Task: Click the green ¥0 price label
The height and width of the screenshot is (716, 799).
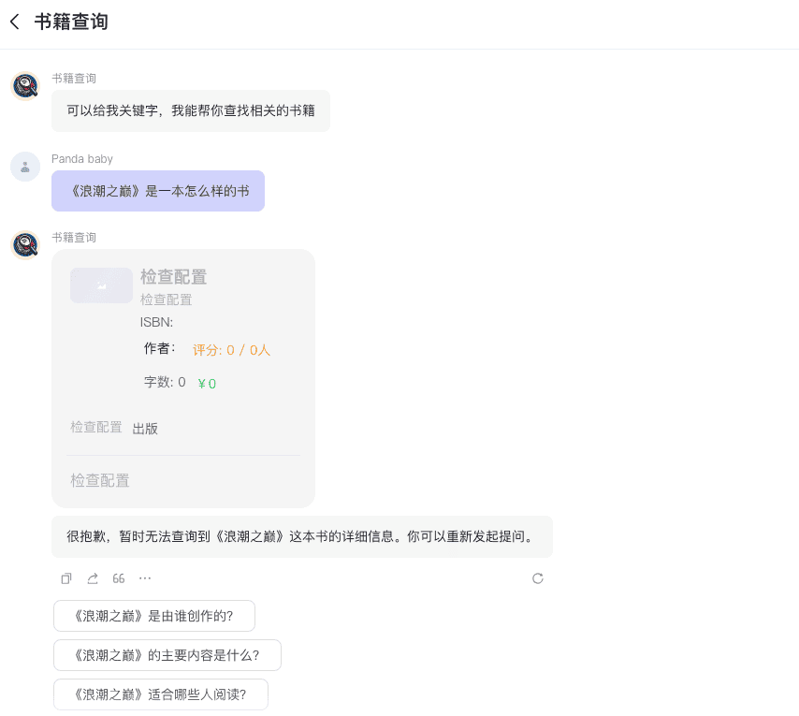Action: (x=207, y=384)
